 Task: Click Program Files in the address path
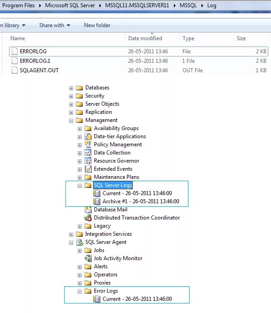point(19,5)
